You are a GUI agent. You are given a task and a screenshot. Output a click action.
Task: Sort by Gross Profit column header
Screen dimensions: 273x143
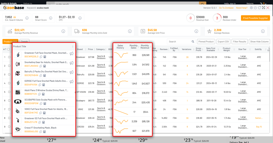point(198,49)
